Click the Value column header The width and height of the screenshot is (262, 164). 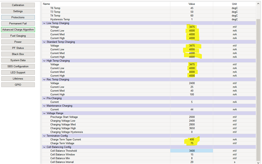coord(192,4)
